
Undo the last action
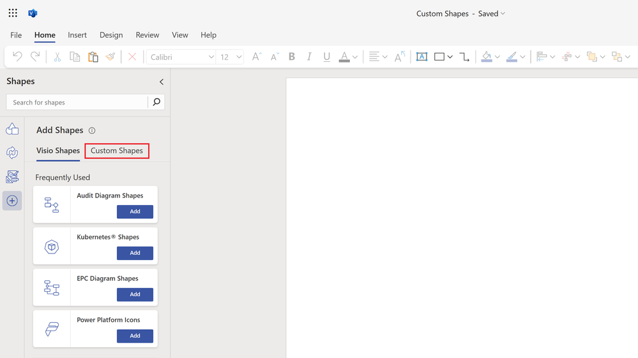pos(17,57)
